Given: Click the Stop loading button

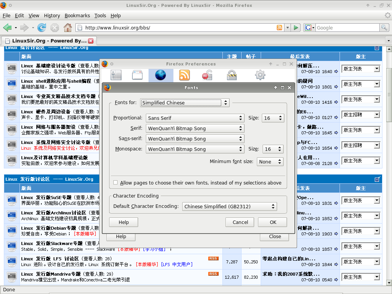Looking at the screenshot, I should tap(54, 28).
